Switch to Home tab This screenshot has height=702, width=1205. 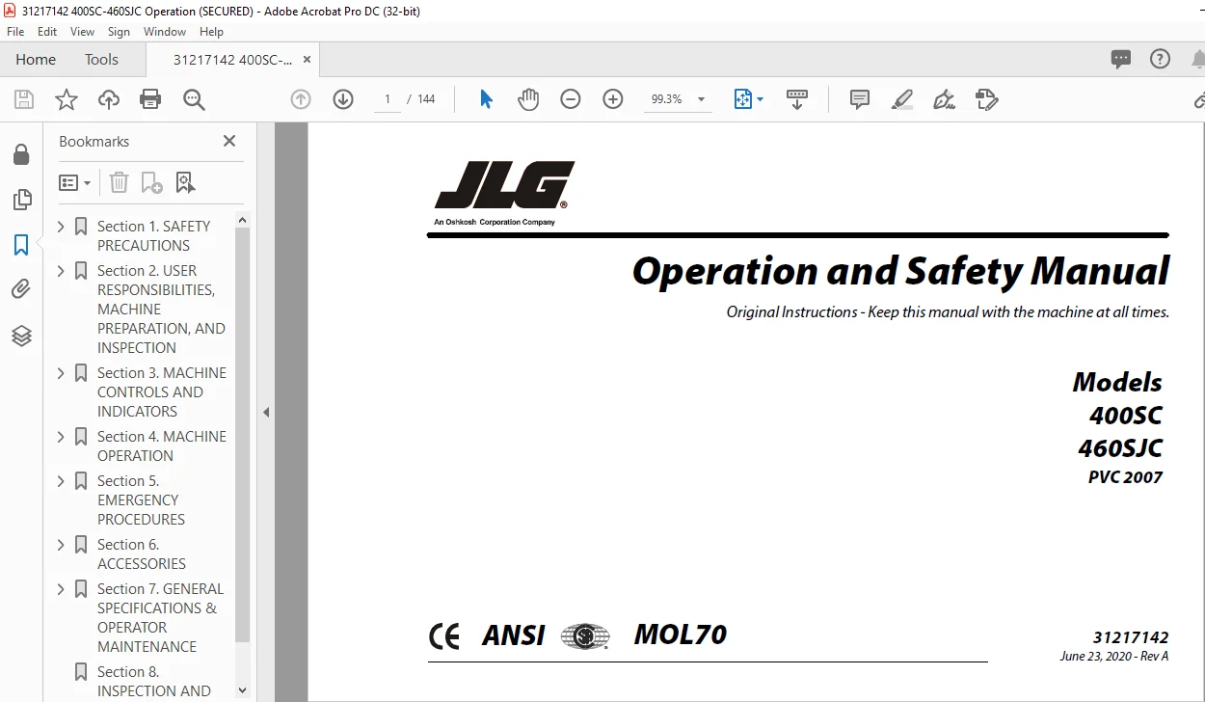click(36, 60)
